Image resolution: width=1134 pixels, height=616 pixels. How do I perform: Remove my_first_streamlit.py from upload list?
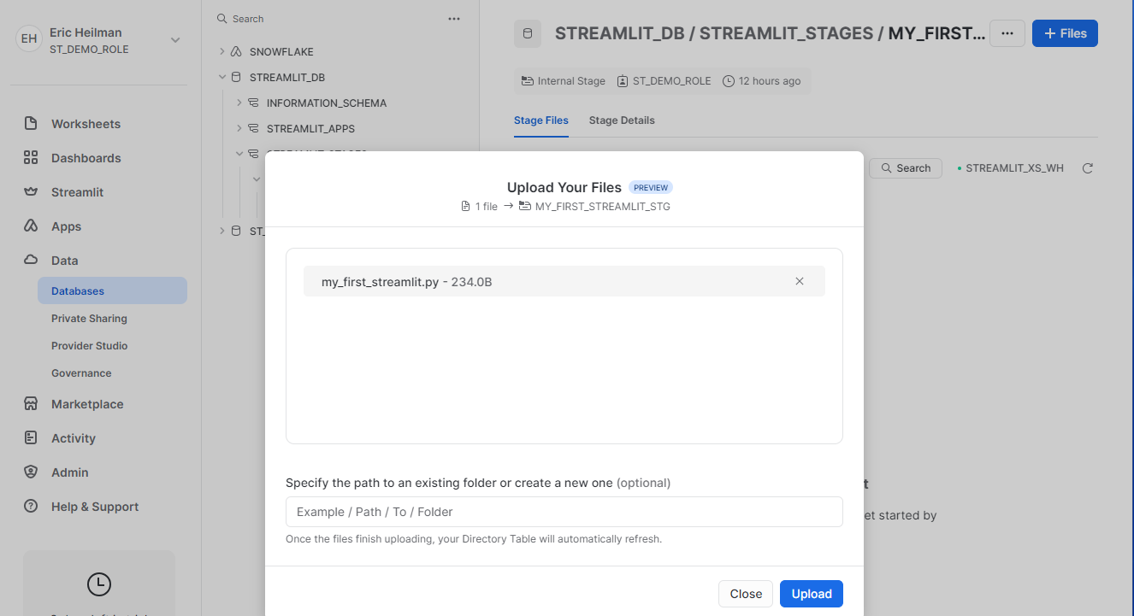800,281
